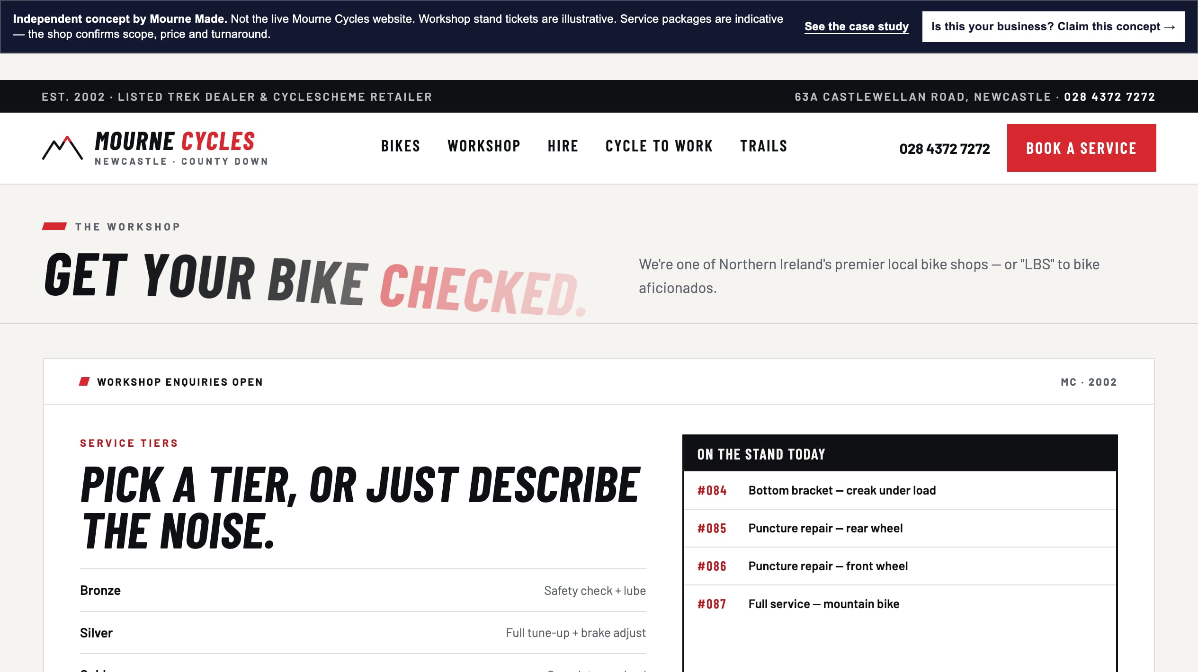1198x672 pixels.
Task: Click The Workshop section label
Action: (128, 227)
